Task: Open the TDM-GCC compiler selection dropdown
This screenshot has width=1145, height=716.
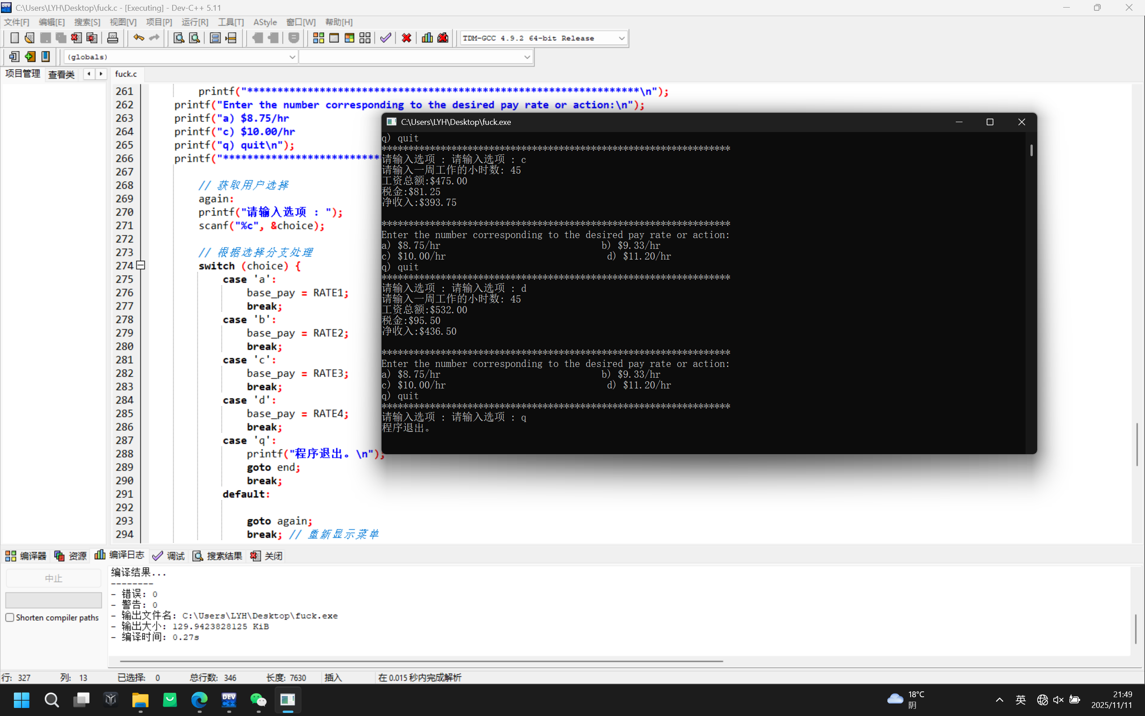Action: point(621,38)
